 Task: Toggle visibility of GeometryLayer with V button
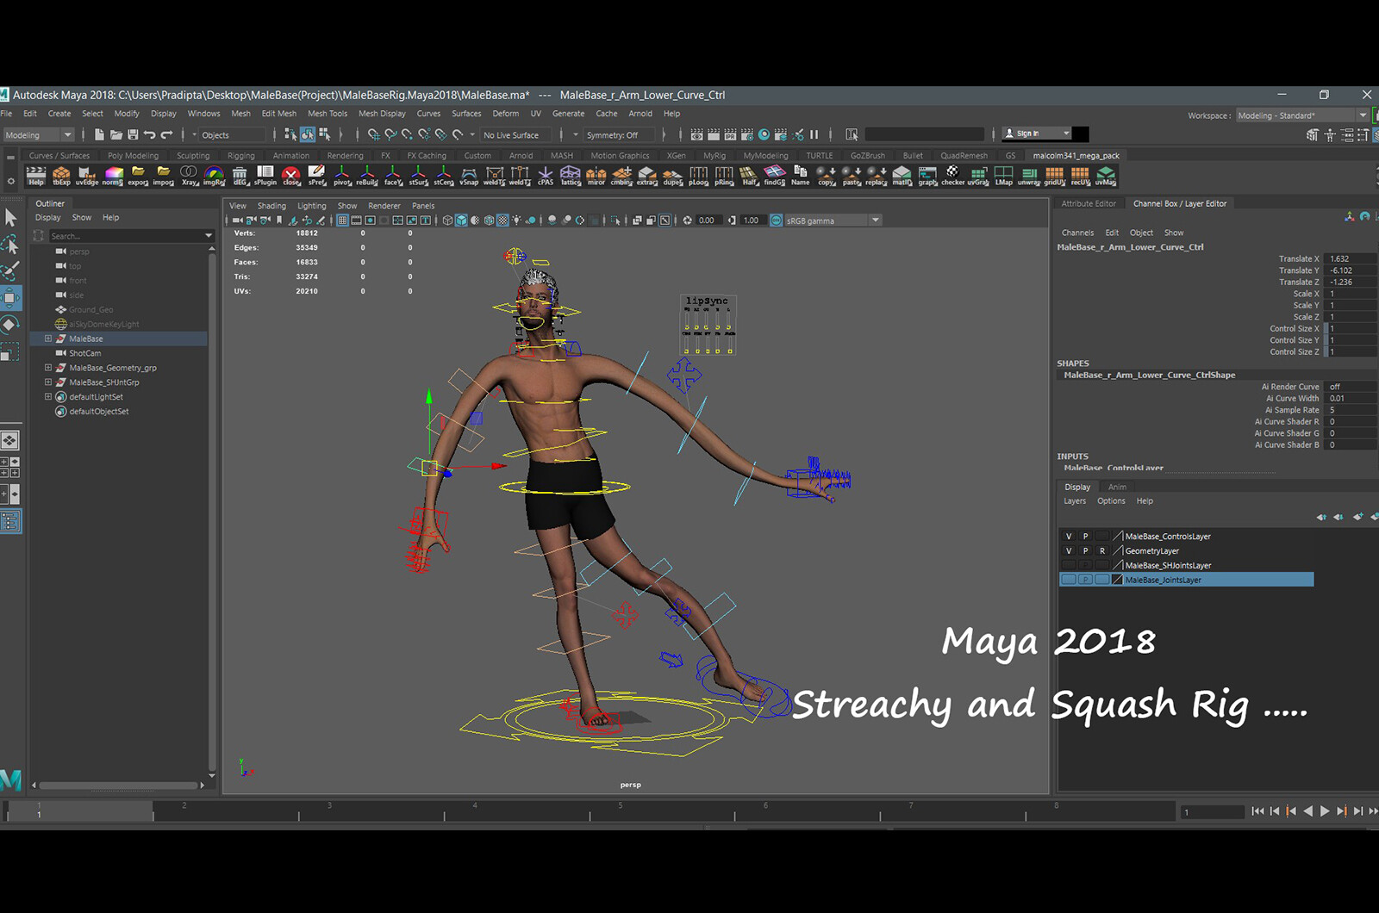click(x=1069, y=550)
